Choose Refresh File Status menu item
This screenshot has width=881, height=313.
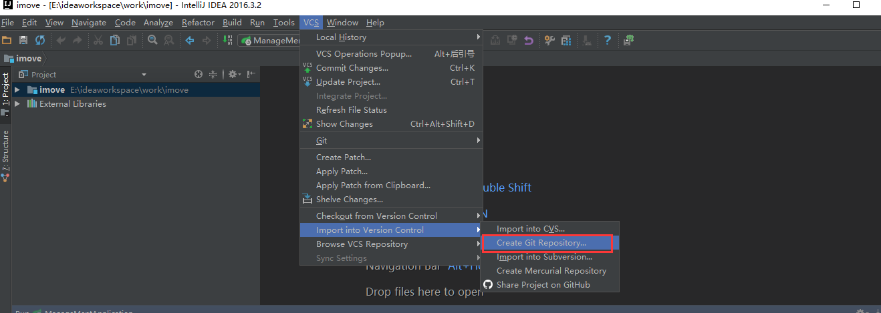pyautogui.click(x=391, y=110)
